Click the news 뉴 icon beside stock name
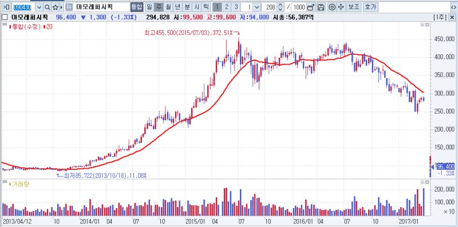 tap(69, 7)
